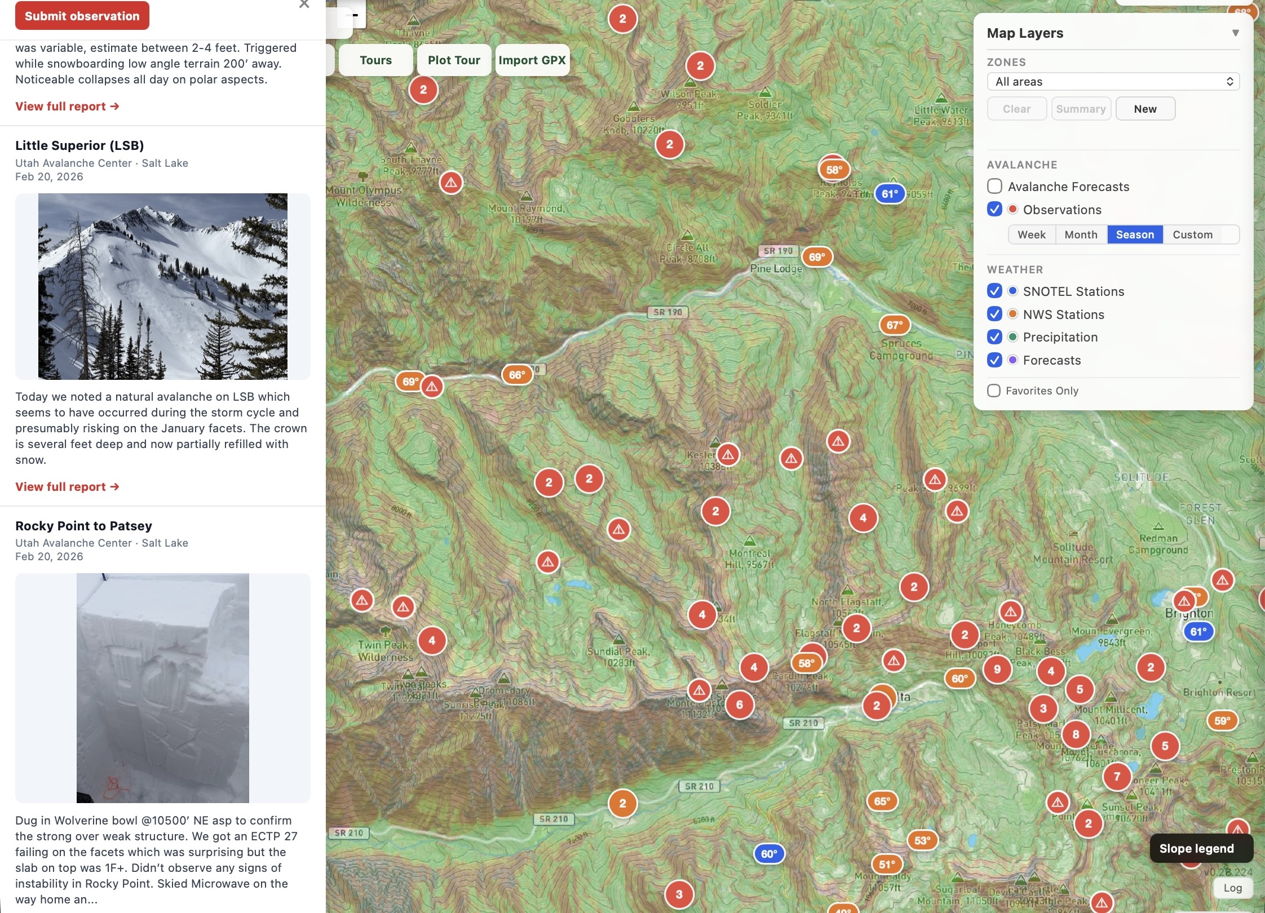This screenshot has width=1265, height=913.
Task: Select the 69° NWS station near Pine Lodge
Action: point(817,257)
